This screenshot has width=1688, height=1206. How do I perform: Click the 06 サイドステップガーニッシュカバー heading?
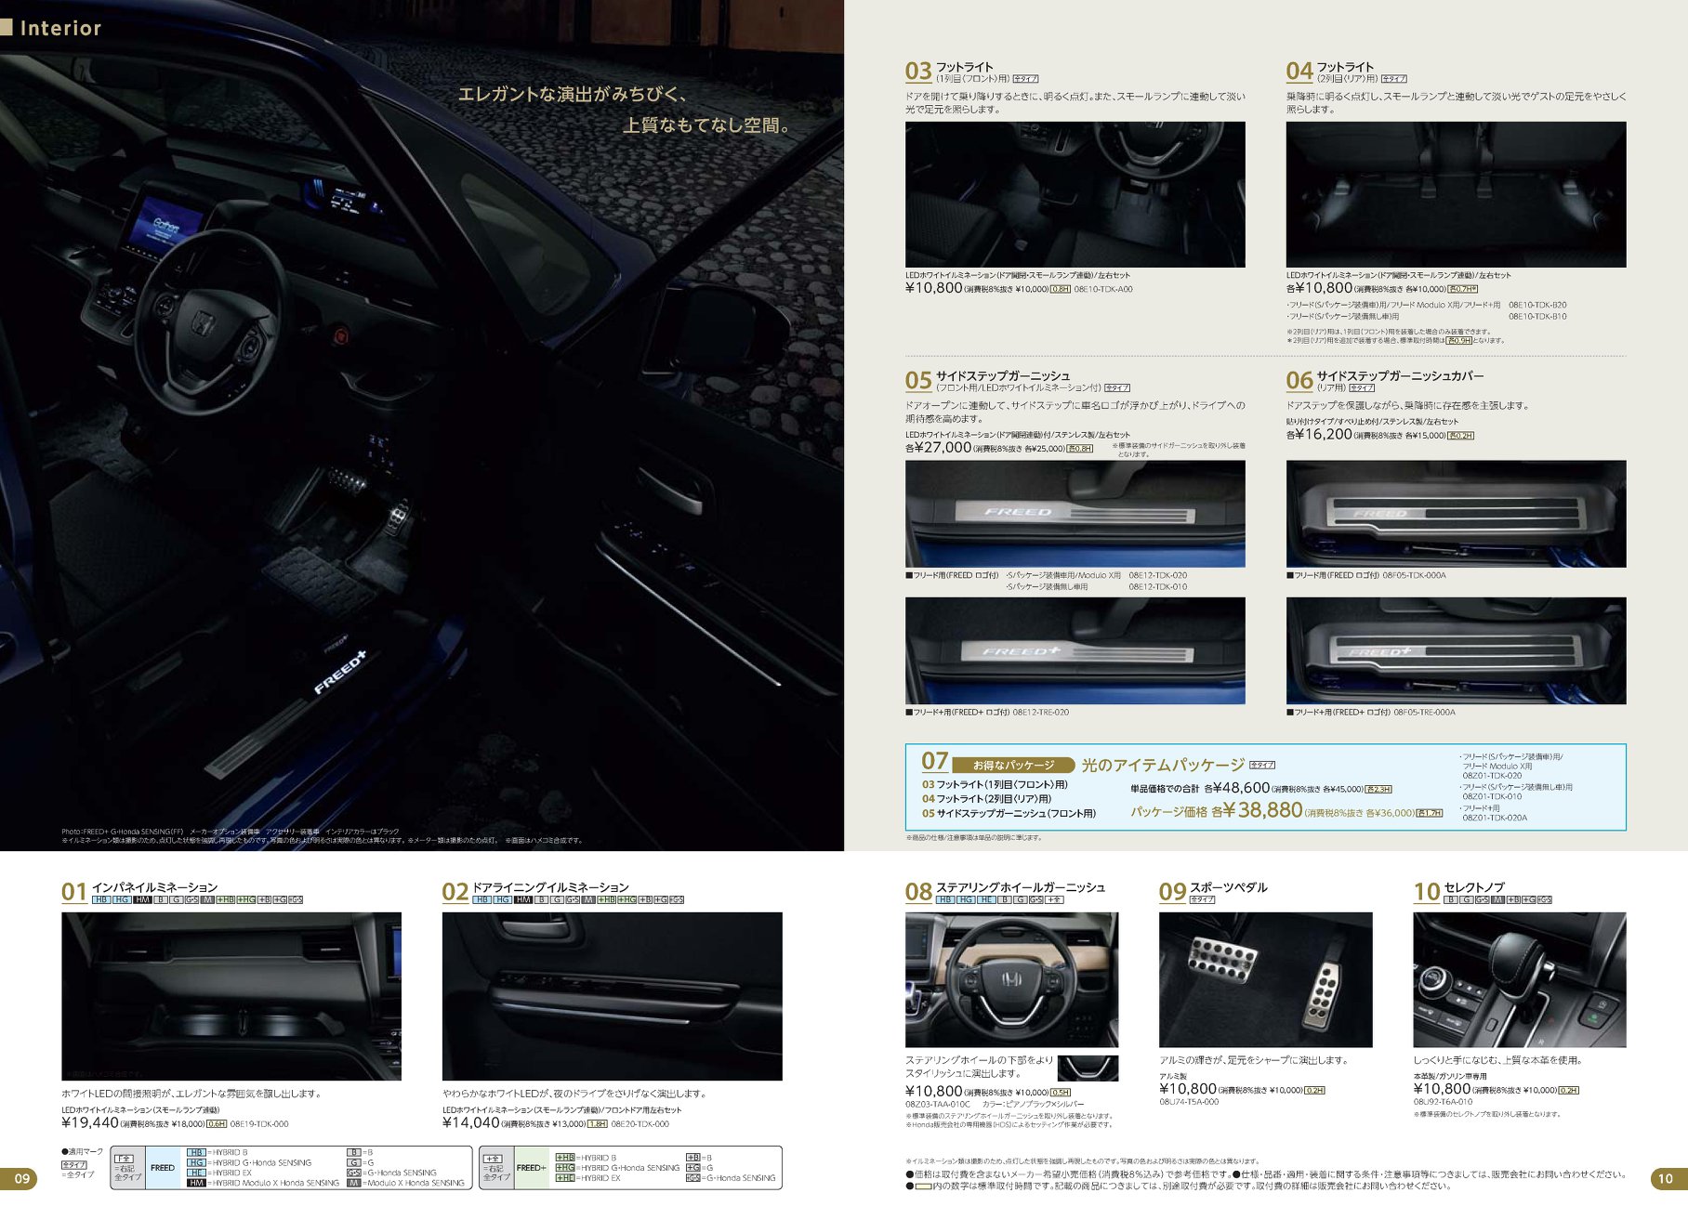(1385, 378)
